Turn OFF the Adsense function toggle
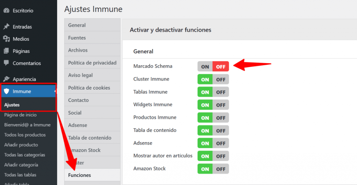This screenshot has width=357, height=185. [x=221, y=144]
